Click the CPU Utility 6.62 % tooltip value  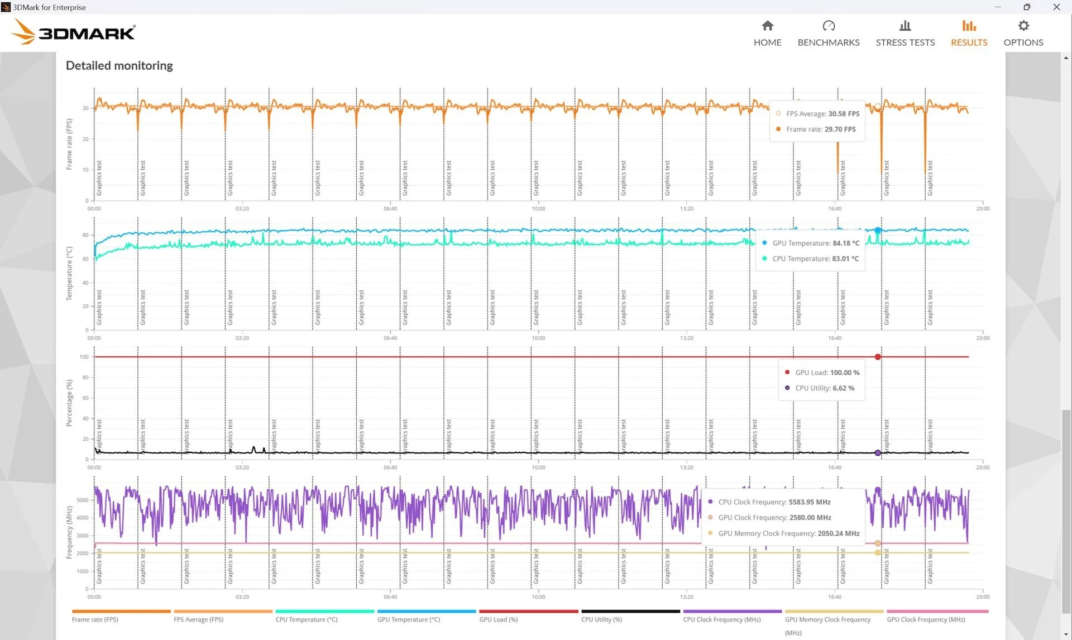click(x=843, y=388)
